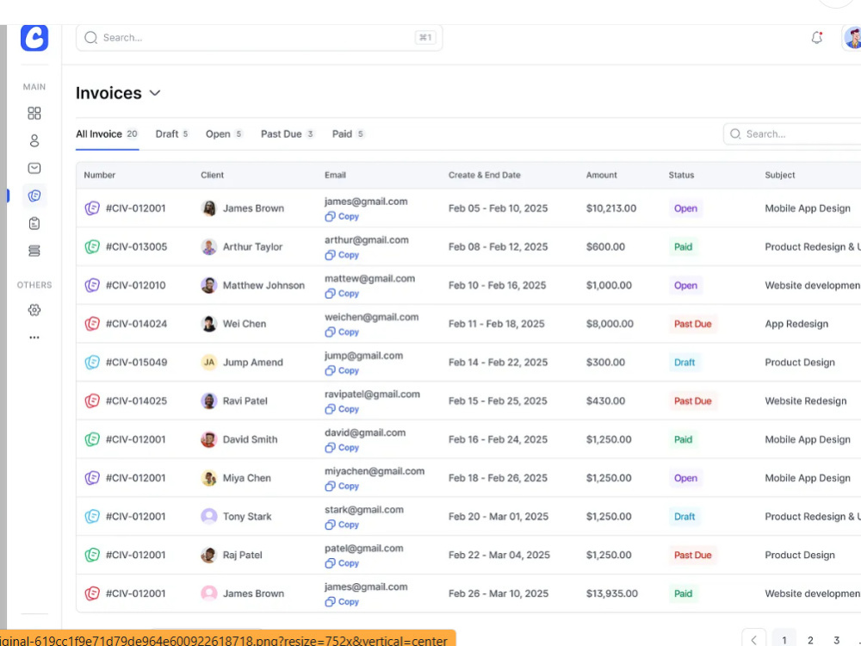Viewport: 861px width, 646px height.
Task: Copy email ravipatel@gmail.com
Action: pos(342,408)
